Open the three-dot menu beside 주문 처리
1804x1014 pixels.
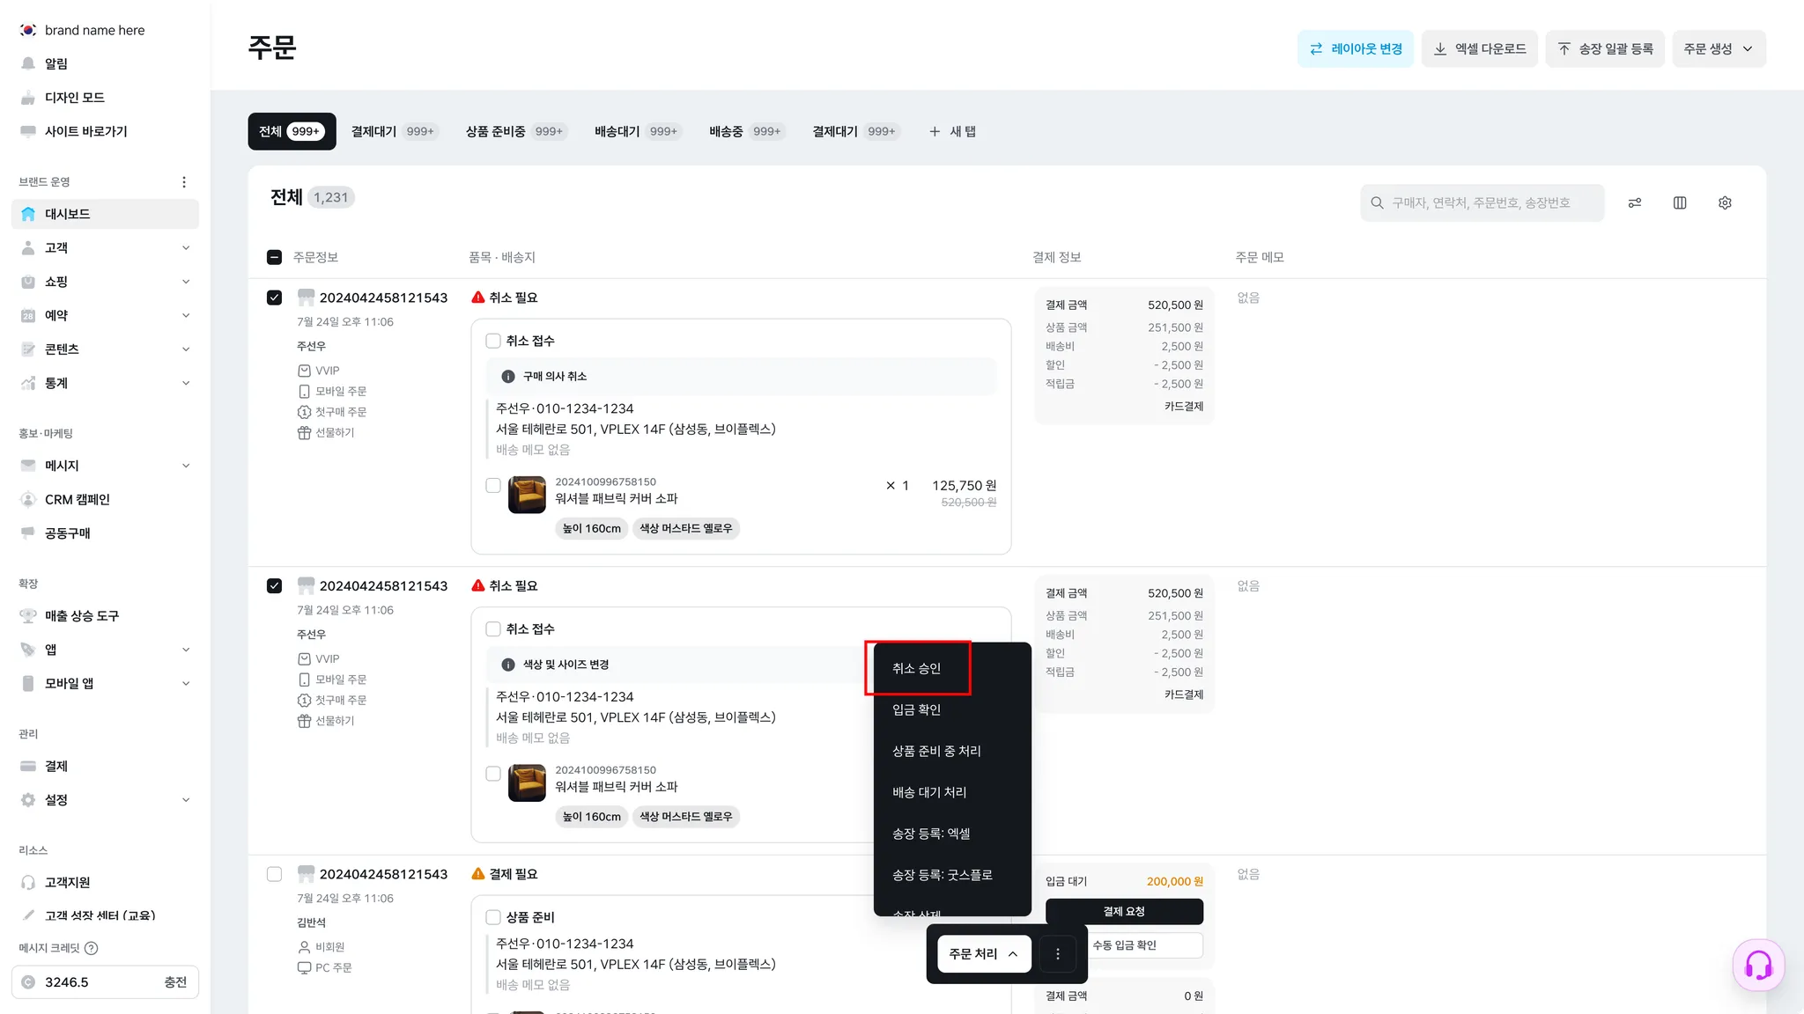coord(1058,954)
